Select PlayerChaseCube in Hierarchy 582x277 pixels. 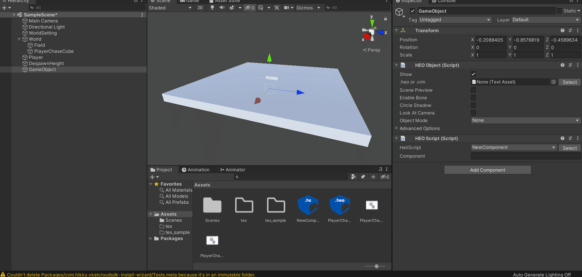(54, 51)
